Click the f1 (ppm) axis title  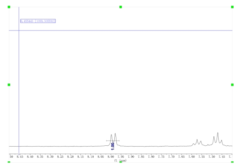[x=120, y=161]
